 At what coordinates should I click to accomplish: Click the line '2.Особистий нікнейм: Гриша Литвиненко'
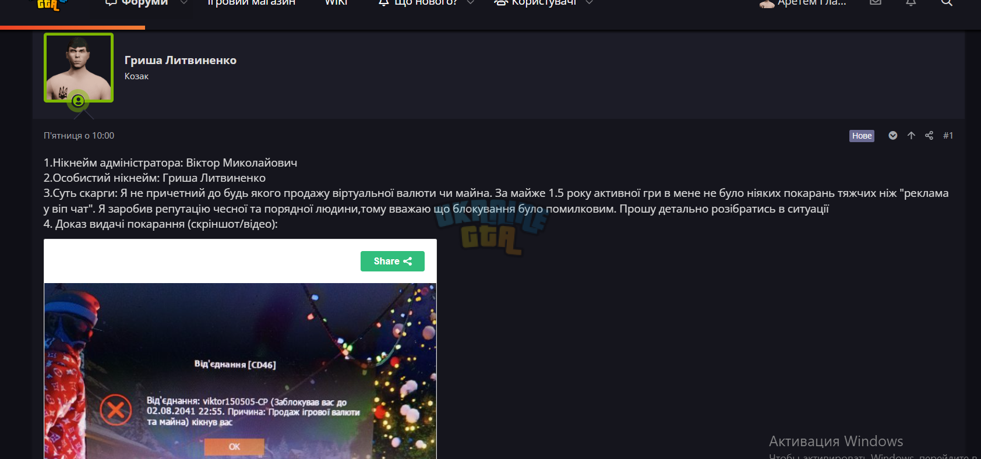pyautogui.click(x=154, y=178)
